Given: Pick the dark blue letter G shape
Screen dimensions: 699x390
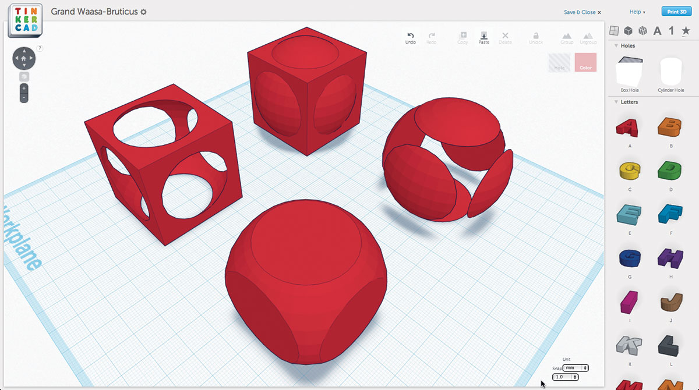Looking at the screenshot, I should pyautogui.click(x=630, y=257).
